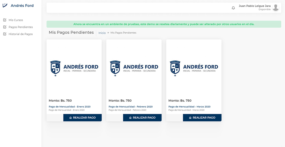Click the Monto: Bs. 750 text on the Marzo card
This screenshot has width=285, height=147.
point(180,100)
